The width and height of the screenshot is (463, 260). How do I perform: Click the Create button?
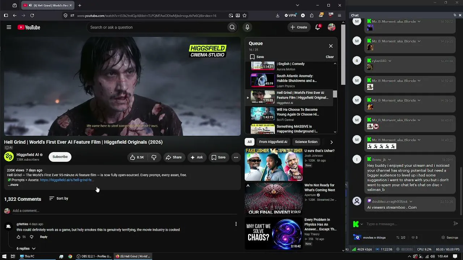(x=299, y=27)
